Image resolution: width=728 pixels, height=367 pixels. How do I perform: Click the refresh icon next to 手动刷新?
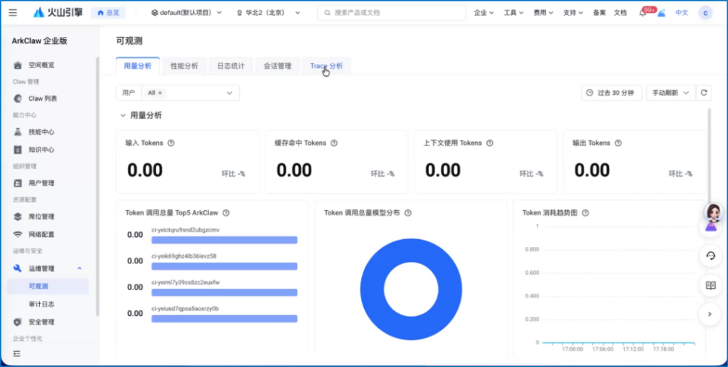point(704,92)
